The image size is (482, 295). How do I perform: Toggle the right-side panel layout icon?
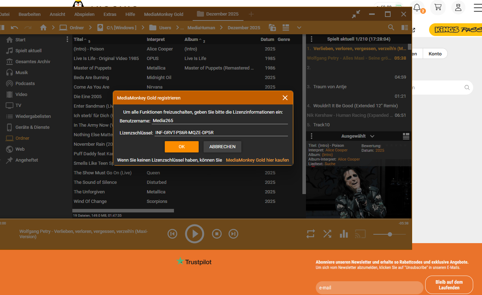click(405, 28)
